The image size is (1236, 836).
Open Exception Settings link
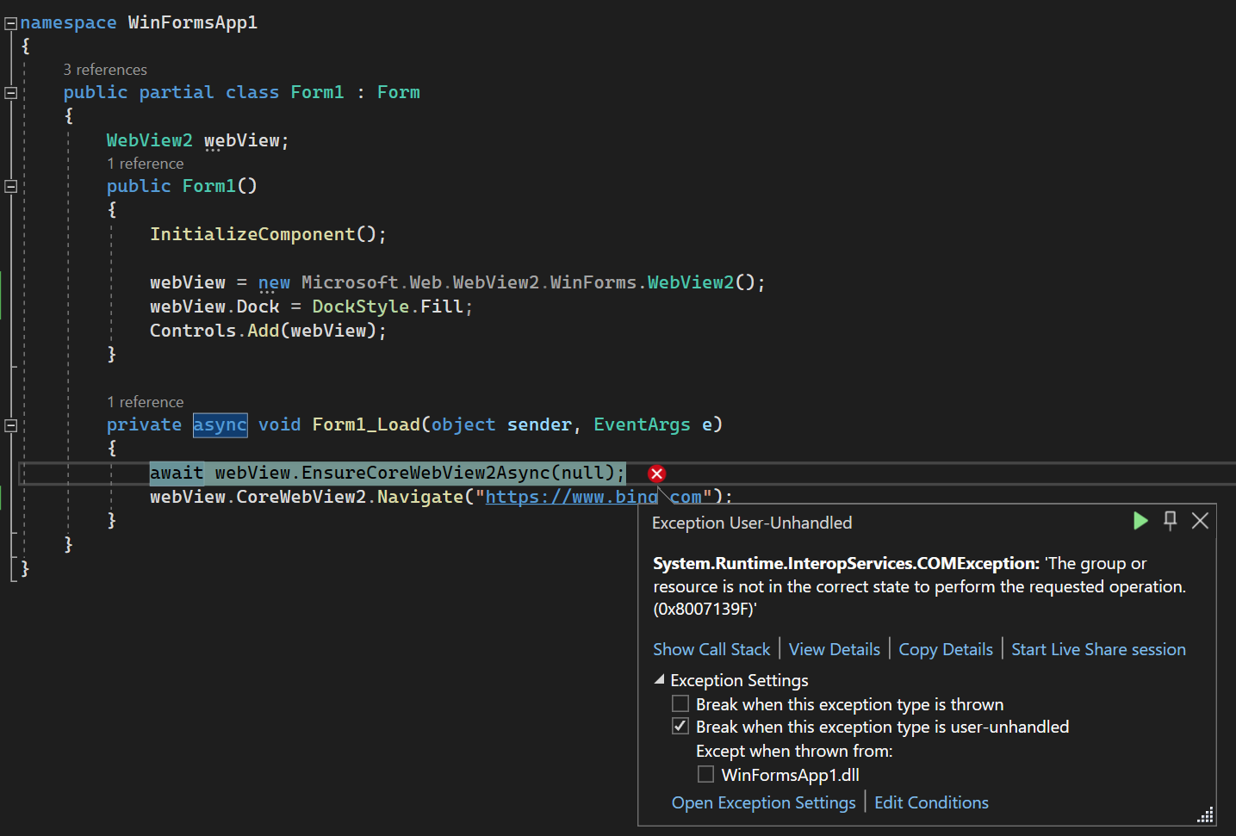tap(763, 802)
